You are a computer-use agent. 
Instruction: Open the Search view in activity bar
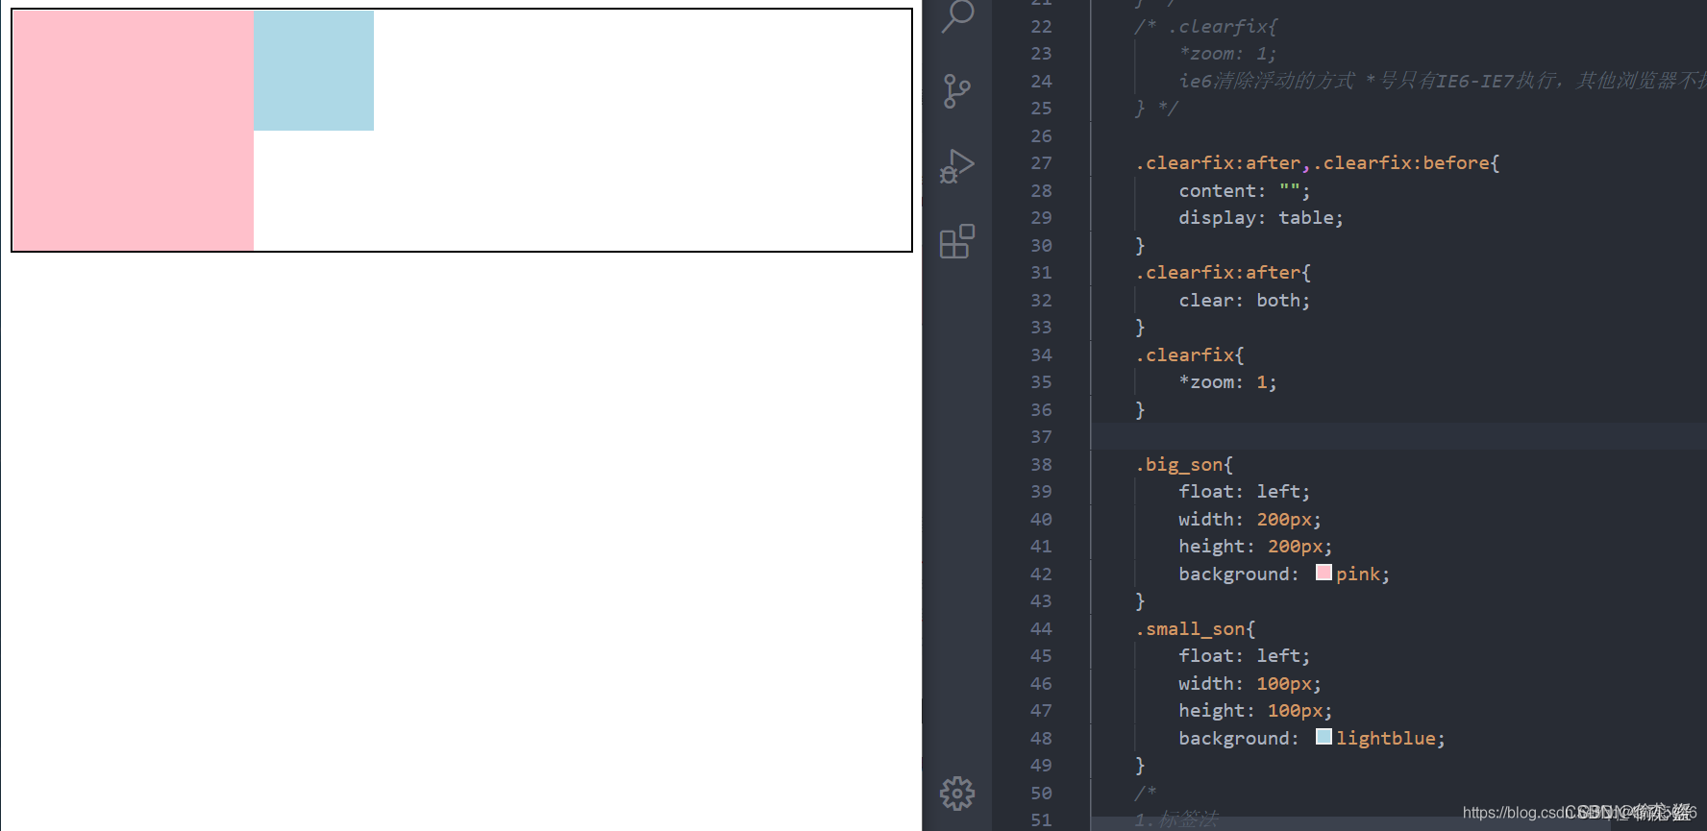(957, 15)
